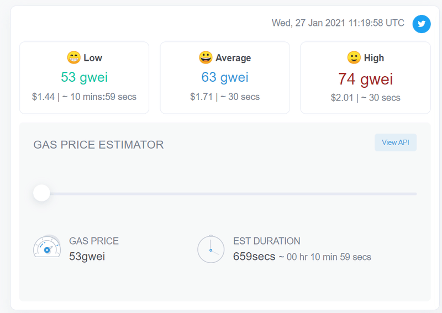Click the 74 gwei red value

coord(365,79)
